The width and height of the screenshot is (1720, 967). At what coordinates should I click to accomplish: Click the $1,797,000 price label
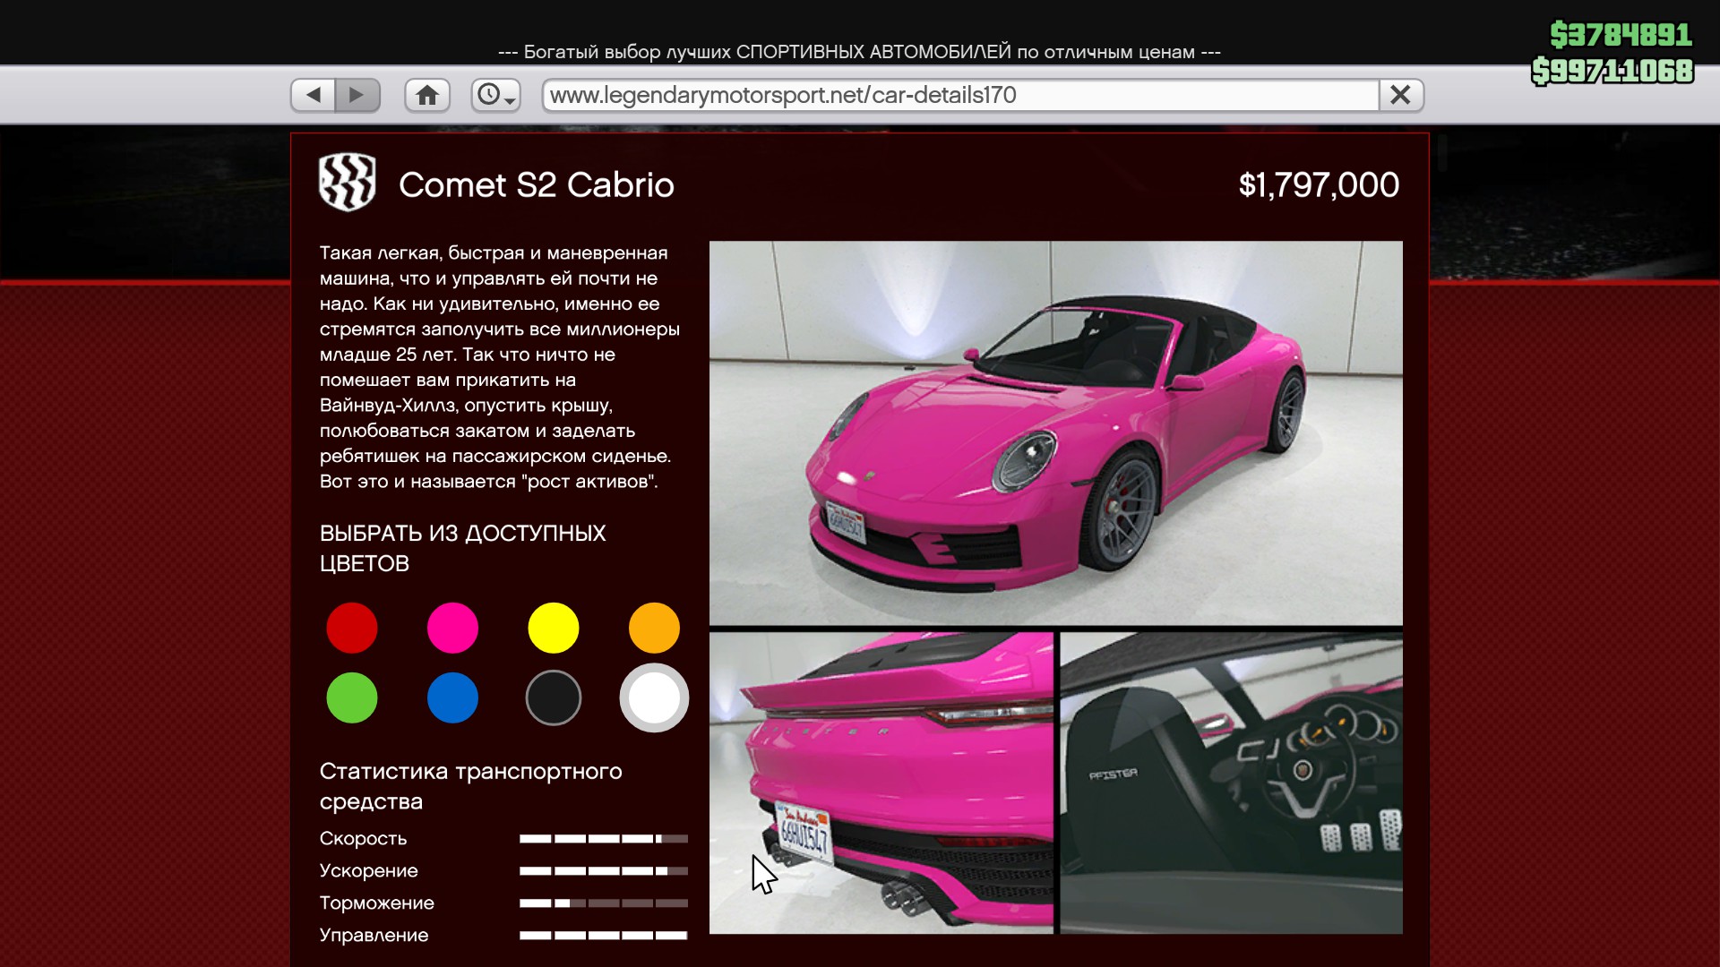1318,185
